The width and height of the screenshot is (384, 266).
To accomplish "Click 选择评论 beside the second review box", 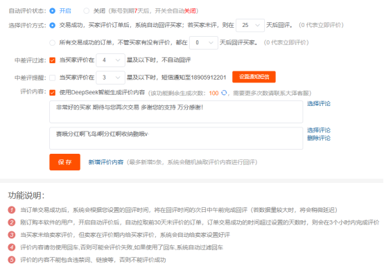I will tap(319, 130).
